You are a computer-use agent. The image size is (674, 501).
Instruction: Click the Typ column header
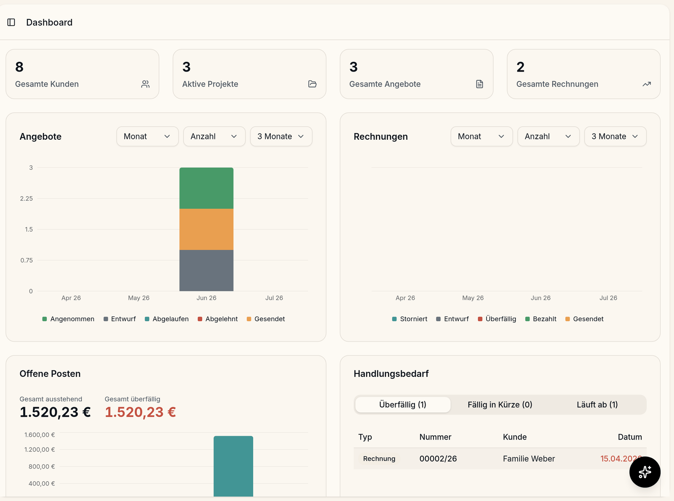(x=365, y=437)
